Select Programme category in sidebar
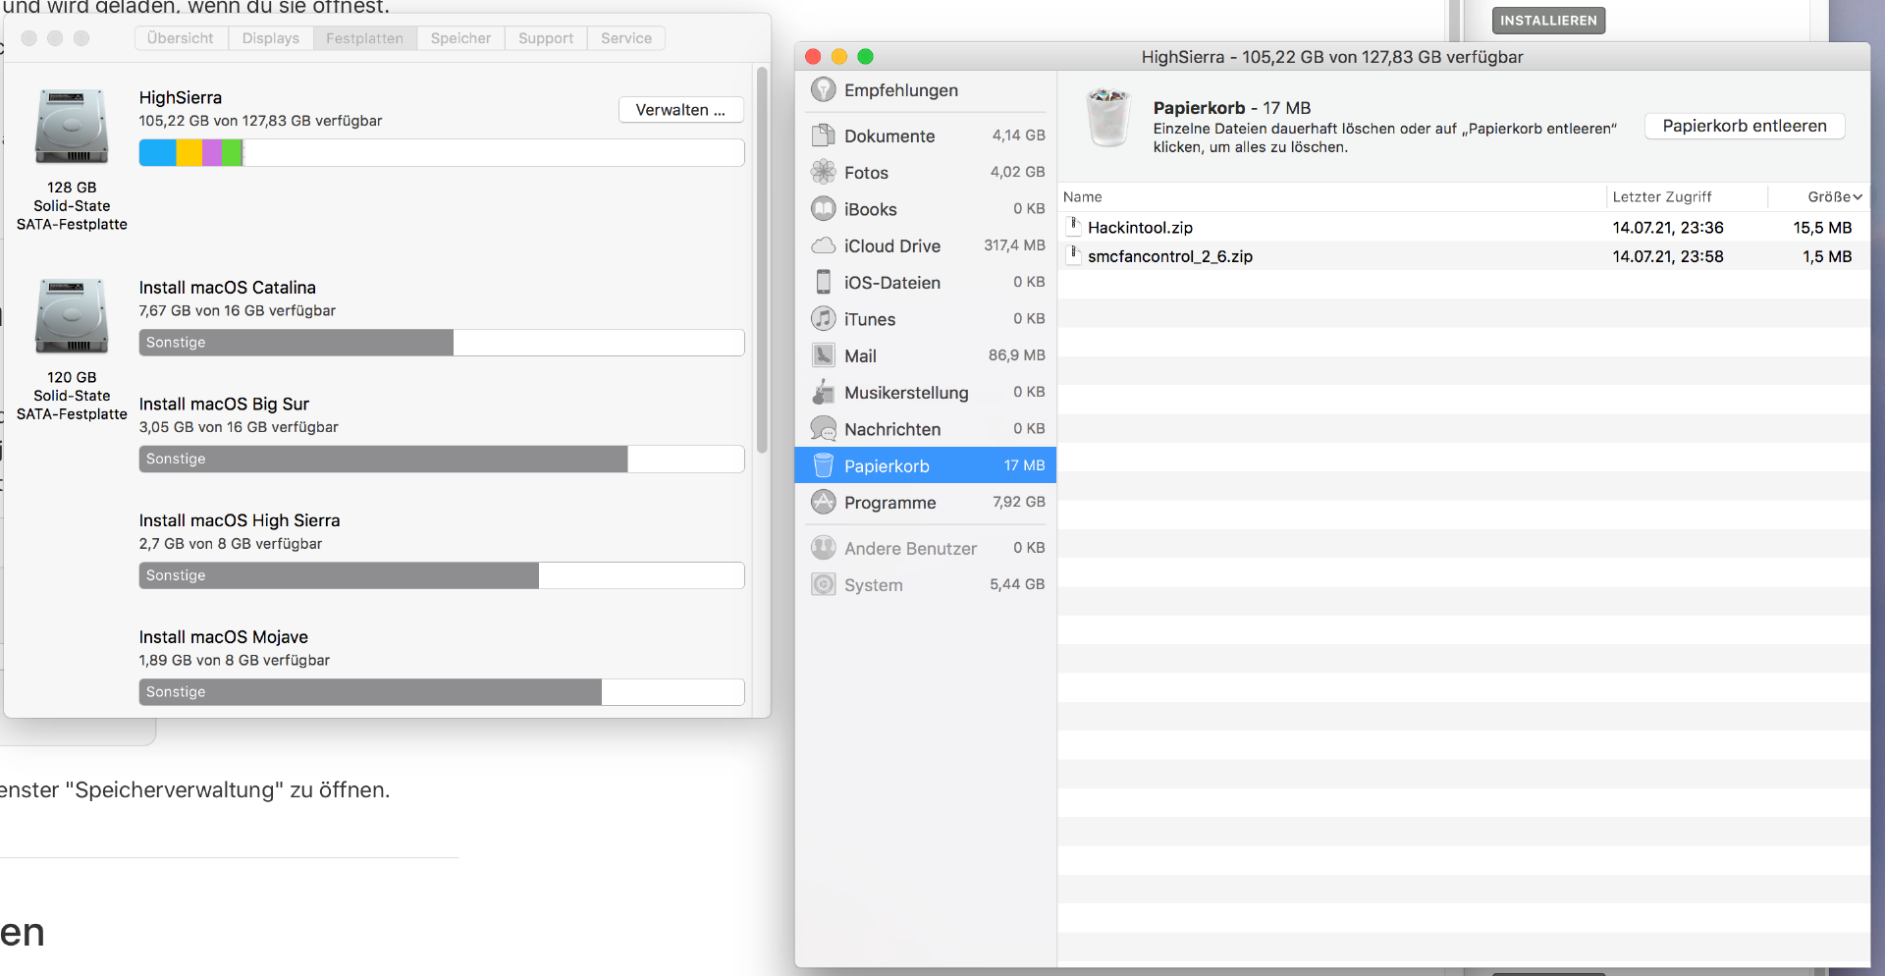The height and width of the screenshot is (976, 1885). click(925, 502)
